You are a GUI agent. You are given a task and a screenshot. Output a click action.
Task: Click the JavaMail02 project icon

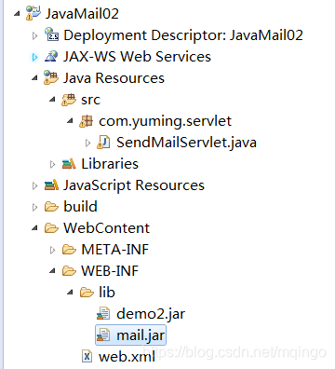[x=33, y=13]
